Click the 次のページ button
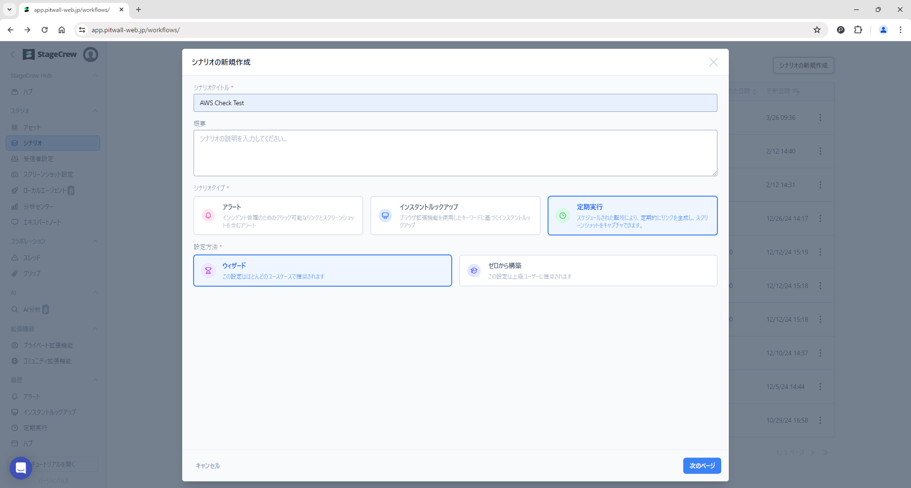This screenshot has width=911, height=488. coord(702,466)
